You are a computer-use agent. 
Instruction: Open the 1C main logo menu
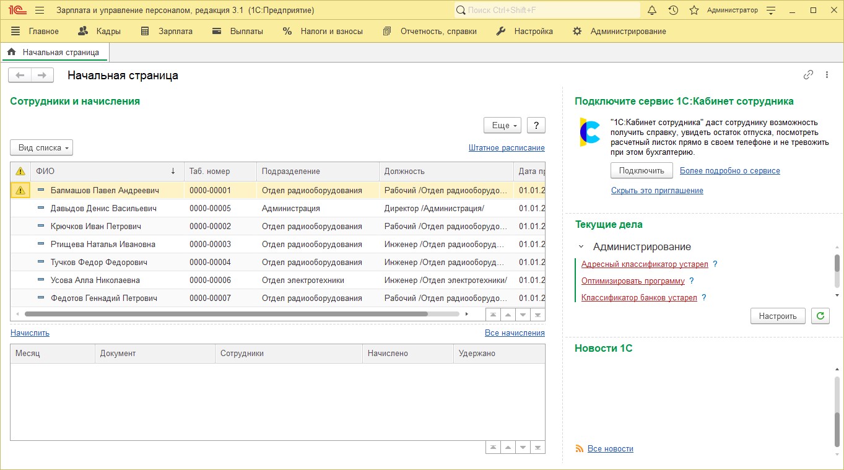(17, 11)
